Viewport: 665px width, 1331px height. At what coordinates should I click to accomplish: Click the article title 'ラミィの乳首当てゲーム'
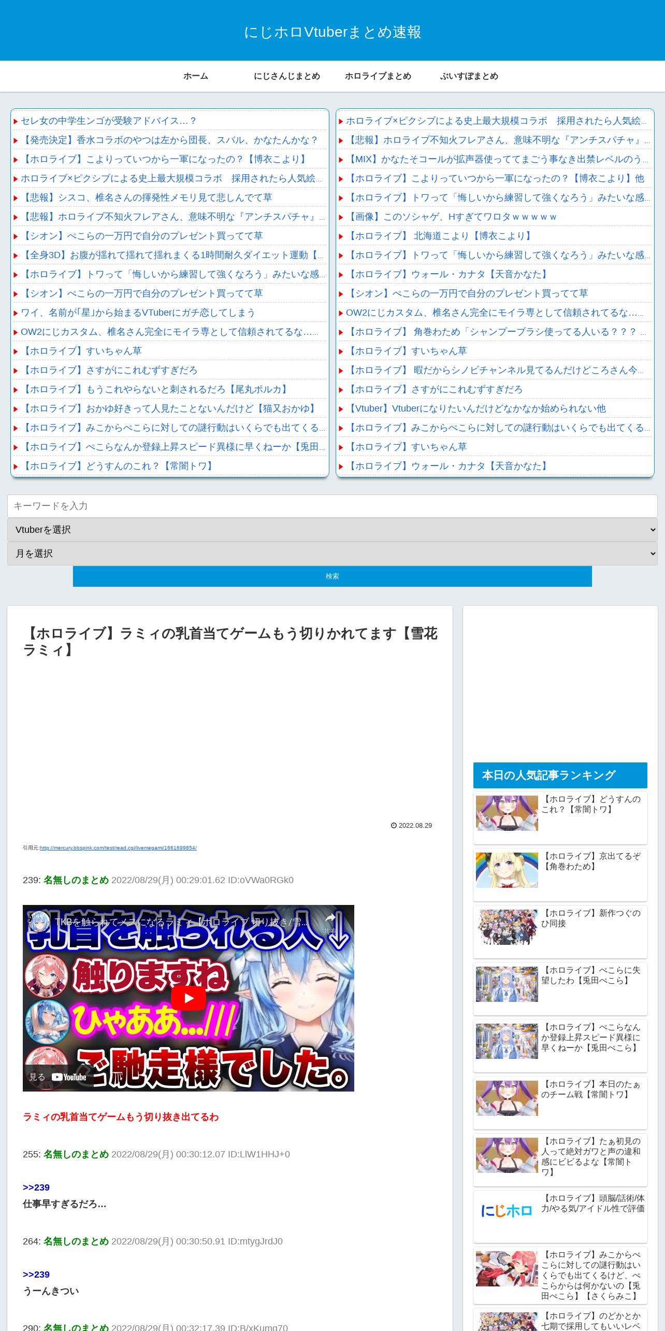point(230,642)
